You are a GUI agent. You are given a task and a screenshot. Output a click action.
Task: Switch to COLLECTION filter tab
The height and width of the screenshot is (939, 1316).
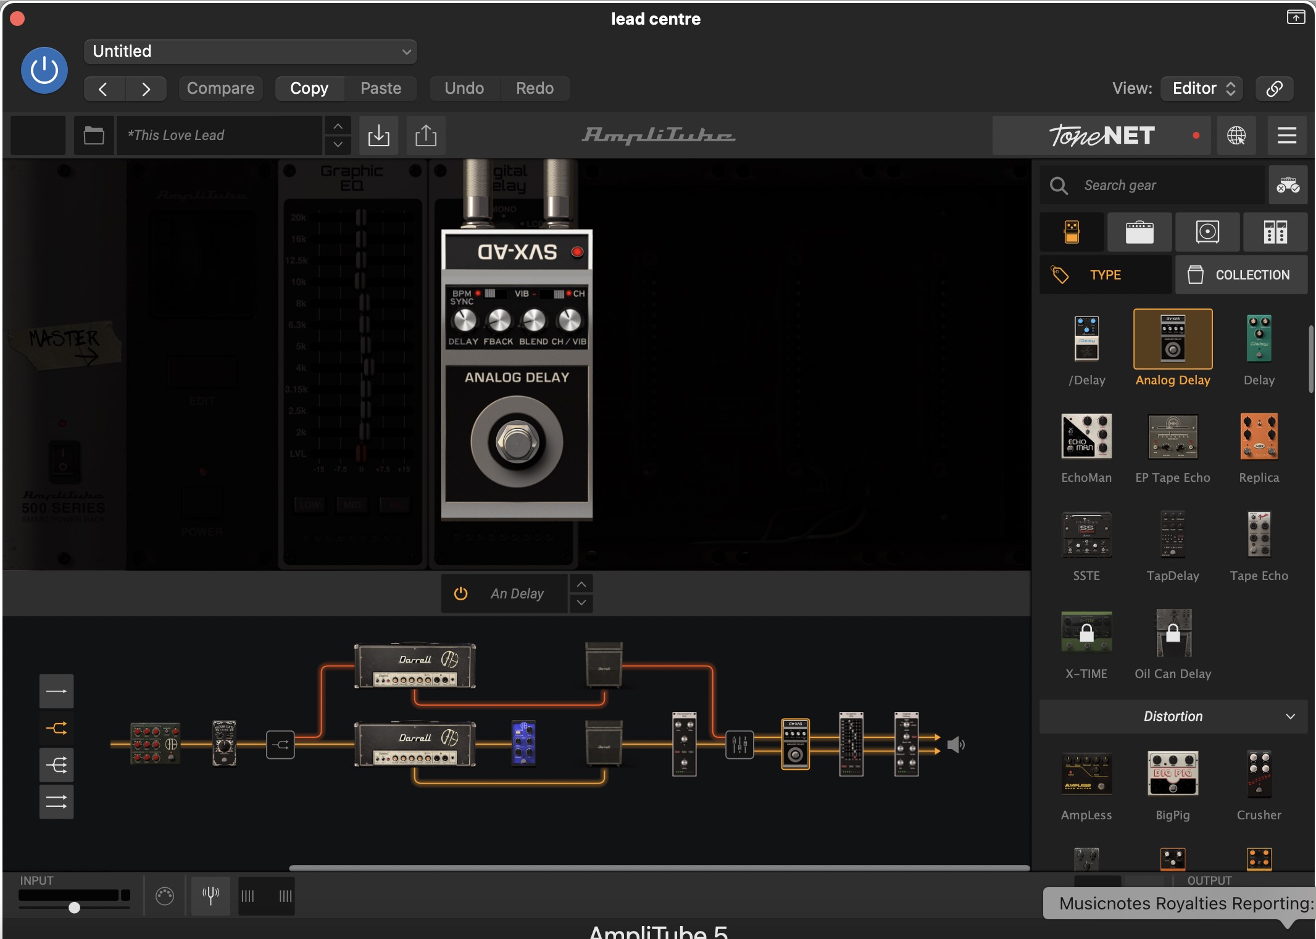[x=1241, y=275]
